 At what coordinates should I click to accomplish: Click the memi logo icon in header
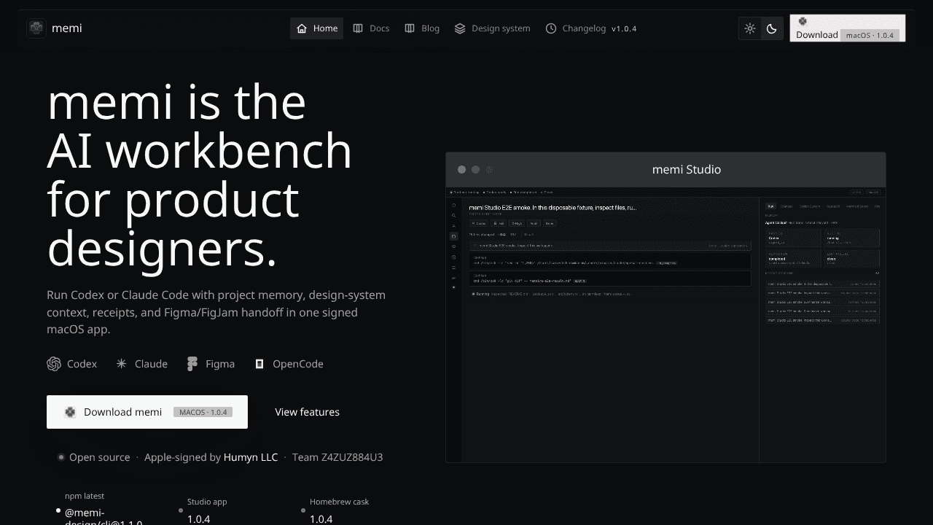(36, 28)
